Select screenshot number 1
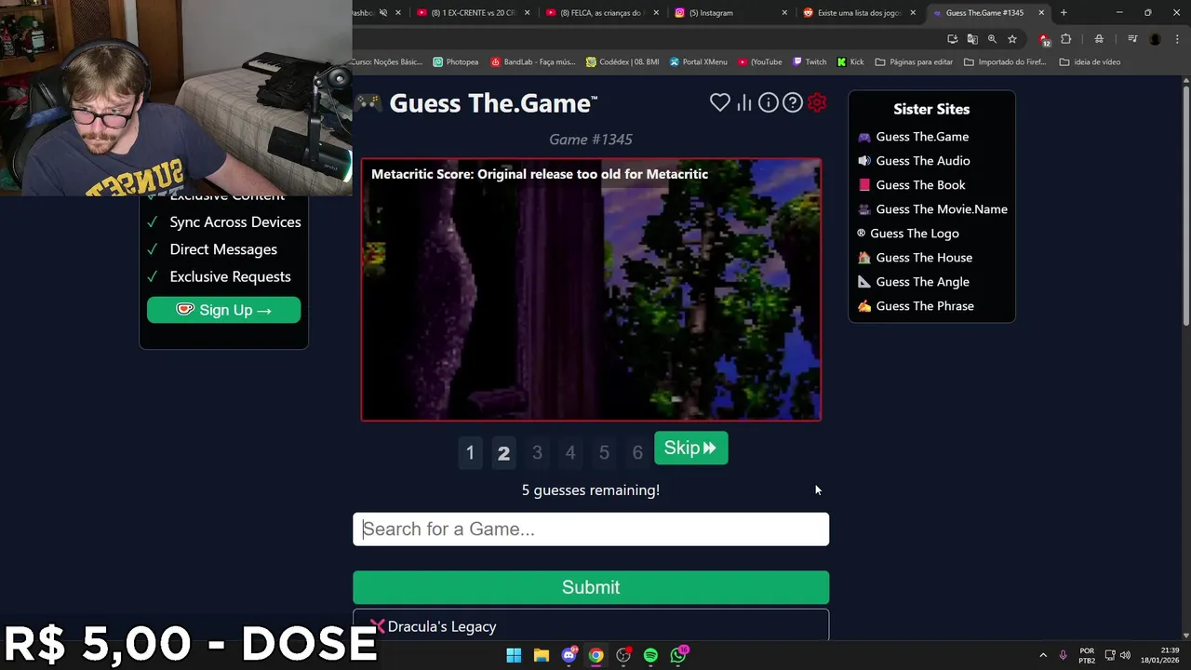Image resolution: width=1191 pixels, height=670 pixels. coord(470,453)
